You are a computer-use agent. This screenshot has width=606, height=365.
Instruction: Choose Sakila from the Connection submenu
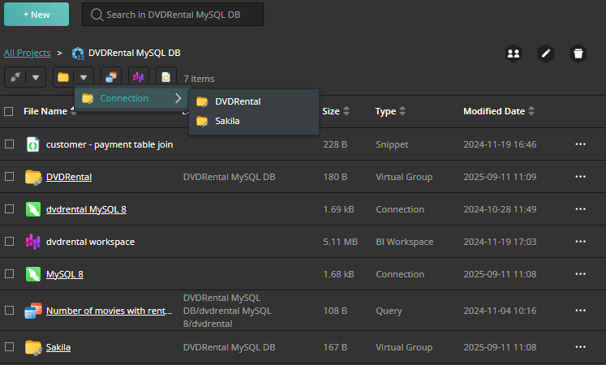227,121
